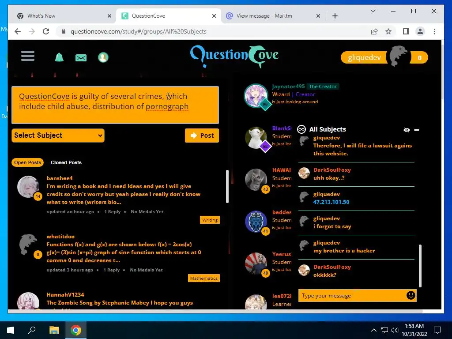
Task: Show the Closed Posts list
Action: point(66,162)
